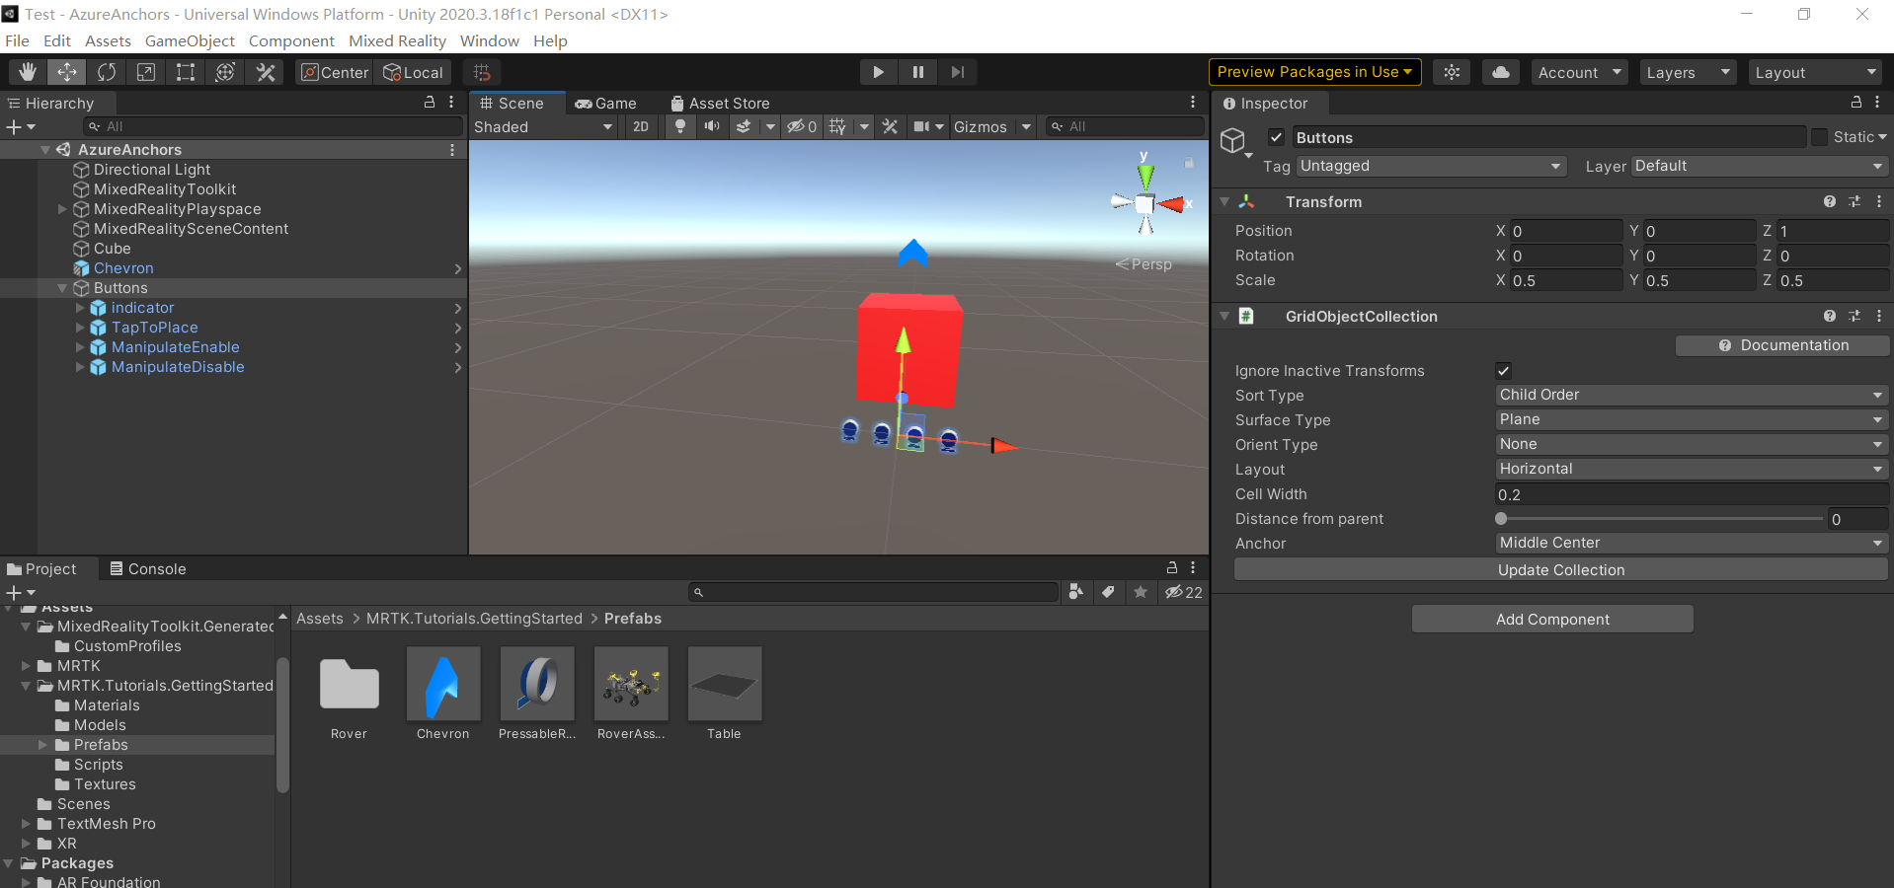Enter Play mode
The image size is (1894, 888).
point(877,72)
